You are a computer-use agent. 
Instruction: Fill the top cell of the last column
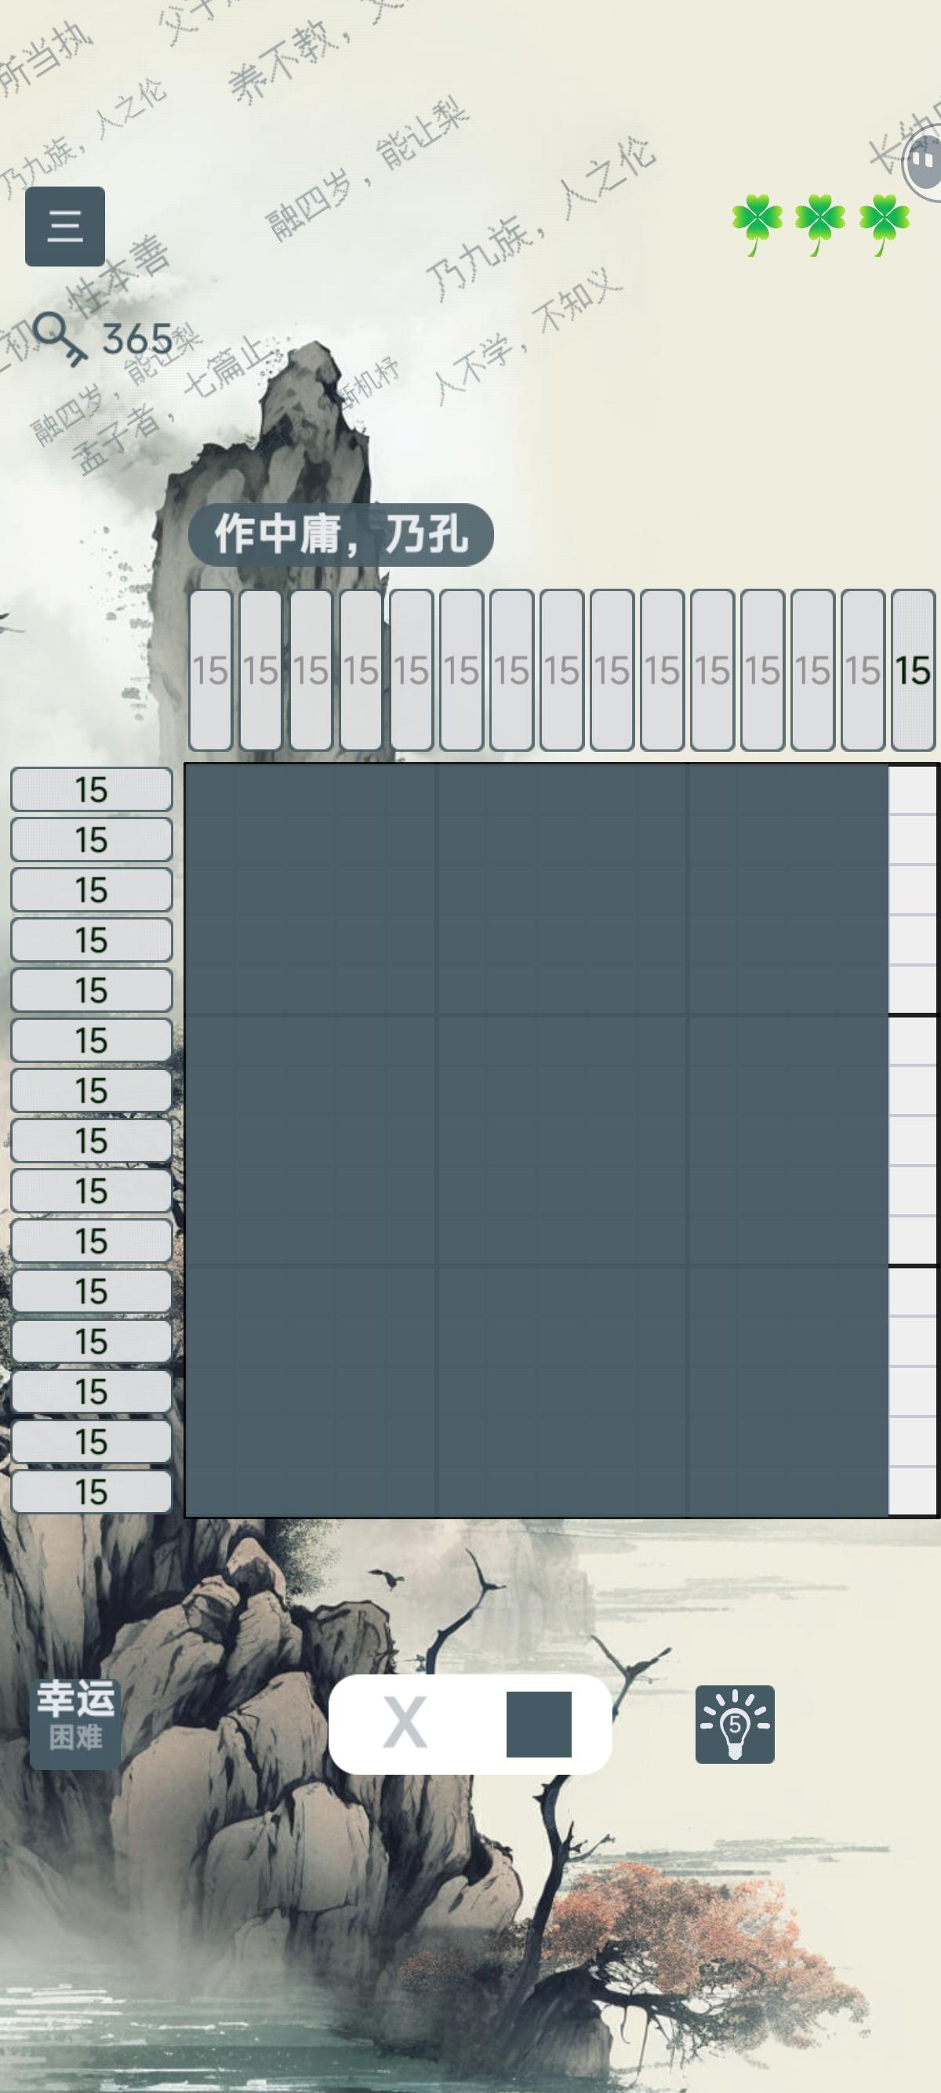click(913, 789)
